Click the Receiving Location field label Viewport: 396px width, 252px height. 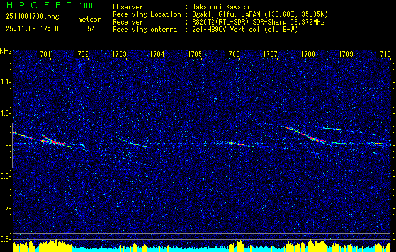click(147, 14)
